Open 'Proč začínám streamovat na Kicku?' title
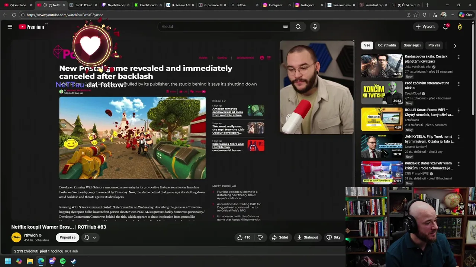The width and height of the screenshot is (476, 267). coord(427,86)
